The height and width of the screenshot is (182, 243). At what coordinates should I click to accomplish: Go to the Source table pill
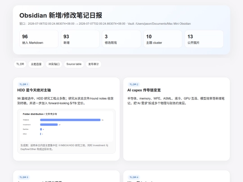pyautogui.click(x=74, y=64)
